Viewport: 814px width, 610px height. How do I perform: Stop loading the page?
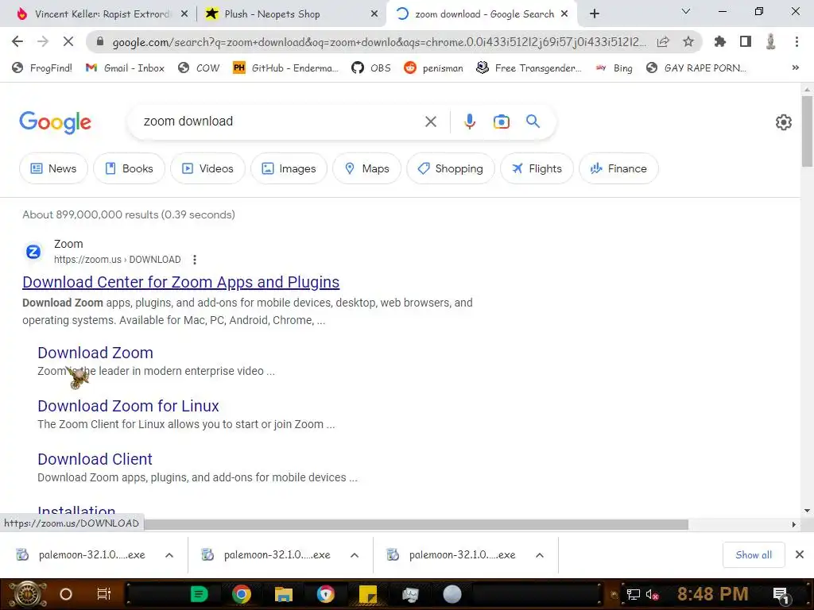[68, 41]
